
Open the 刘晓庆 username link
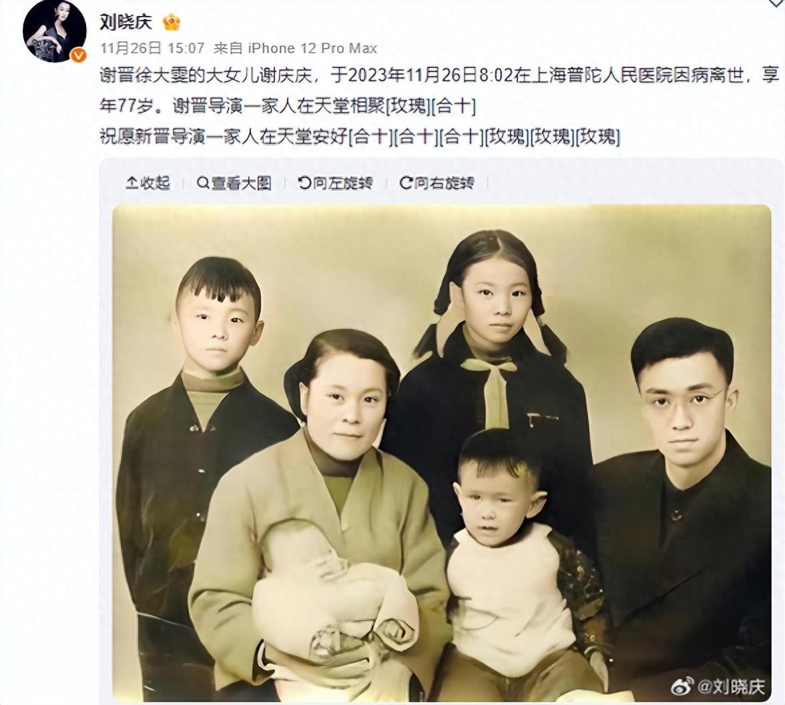(125, 22)
